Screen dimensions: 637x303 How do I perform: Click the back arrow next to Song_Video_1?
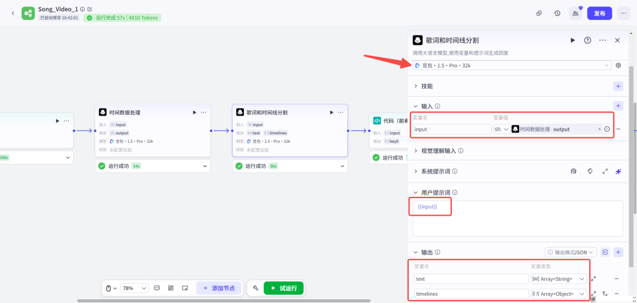click(13, 13)
